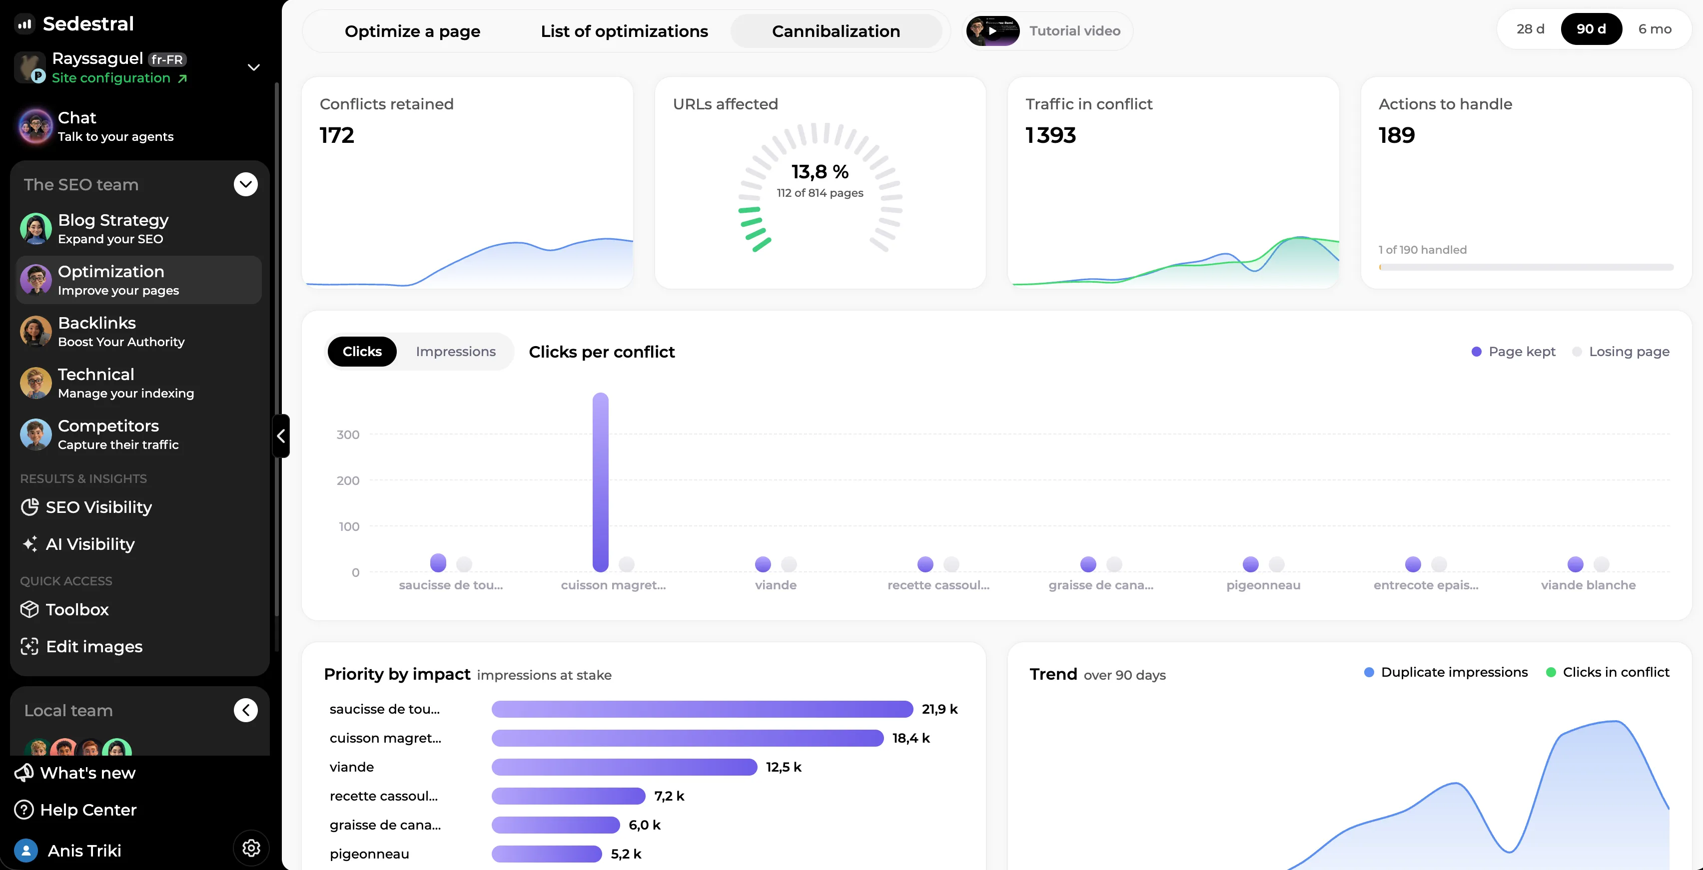Click the Site configuration external link arrow
Viewport: 1703px width, 870px height.
point(182,78)
